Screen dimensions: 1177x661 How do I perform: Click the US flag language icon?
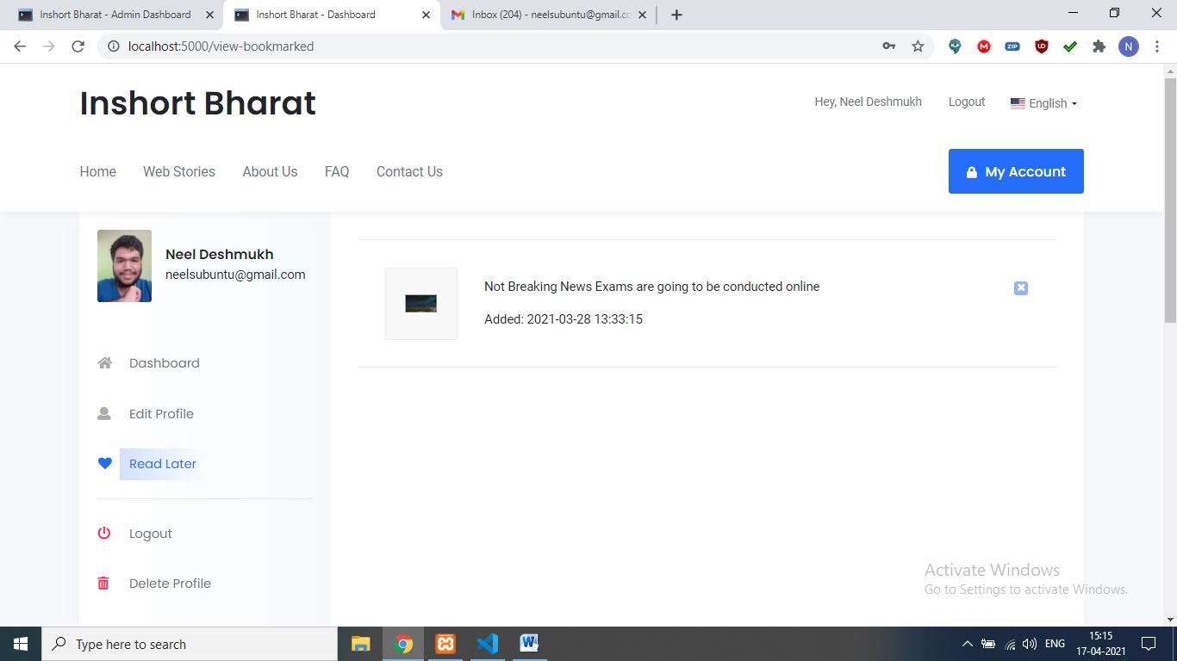(x=1018, y=103)
